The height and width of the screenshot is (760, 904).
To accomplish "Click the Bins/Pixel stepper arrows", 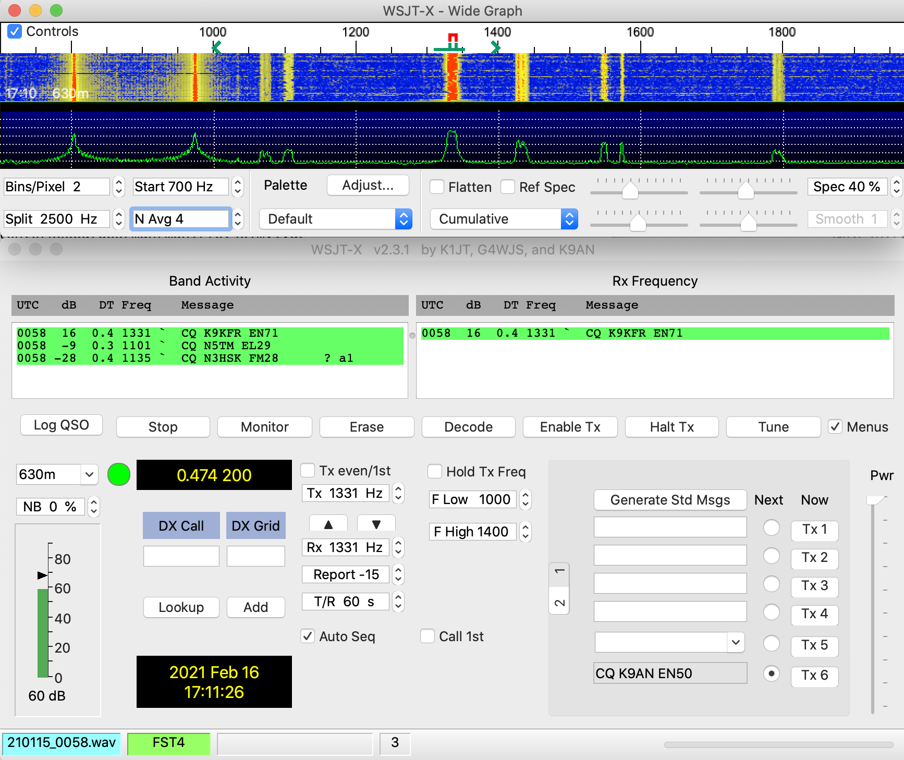I will [x=119, y=187].
